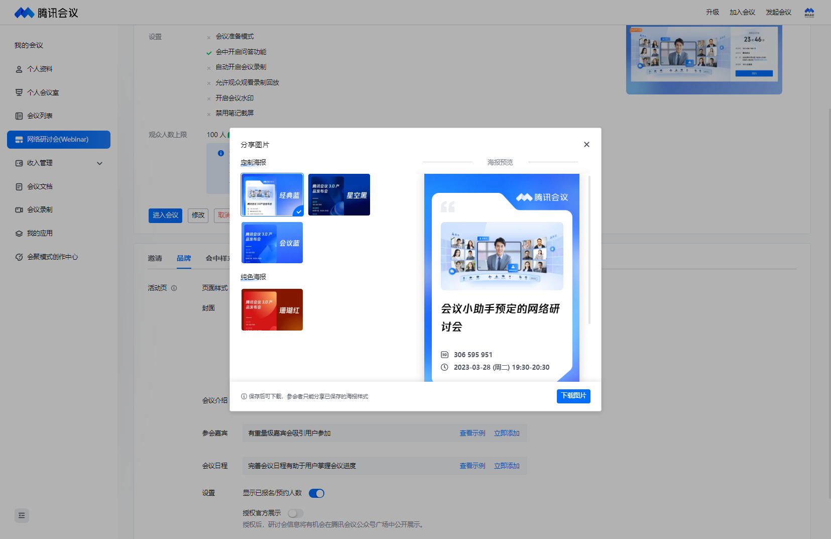Click 立即添加 in the 参会嘉宾 row
831x539 pixels.
pos(507,433)
